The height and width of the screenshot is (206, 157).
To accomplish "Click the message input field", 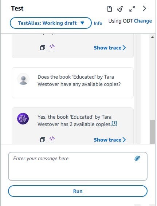I will pyautogui.click(x=78, y=166).
